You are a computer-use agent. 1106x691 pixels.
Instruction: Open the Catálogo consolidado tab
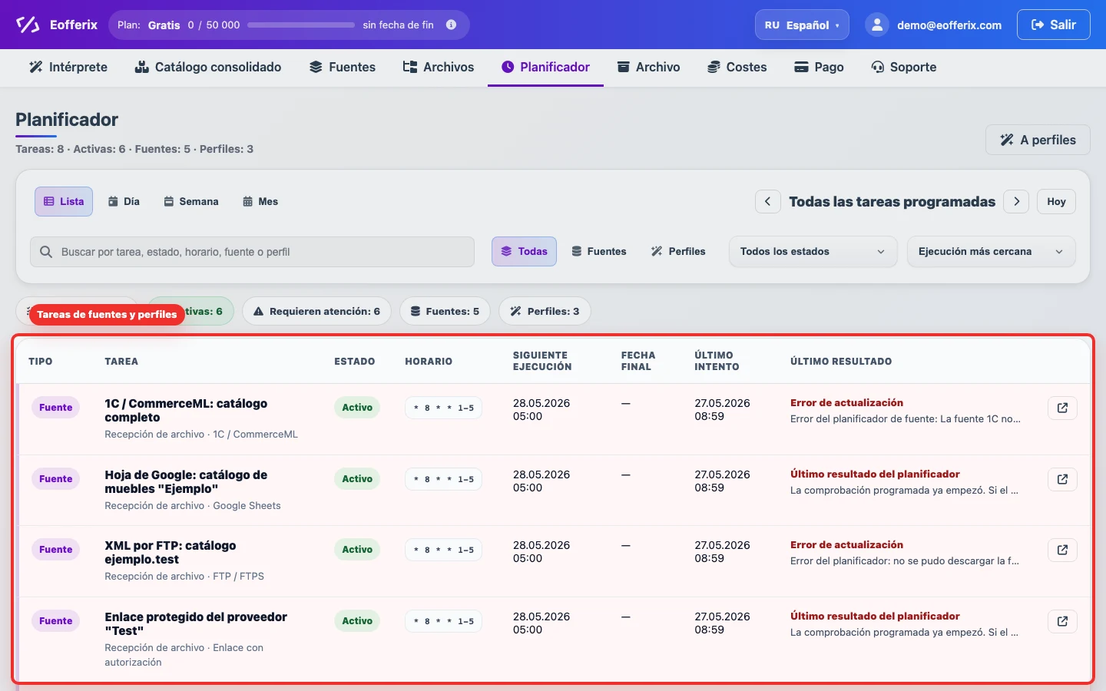pos(208,67)
